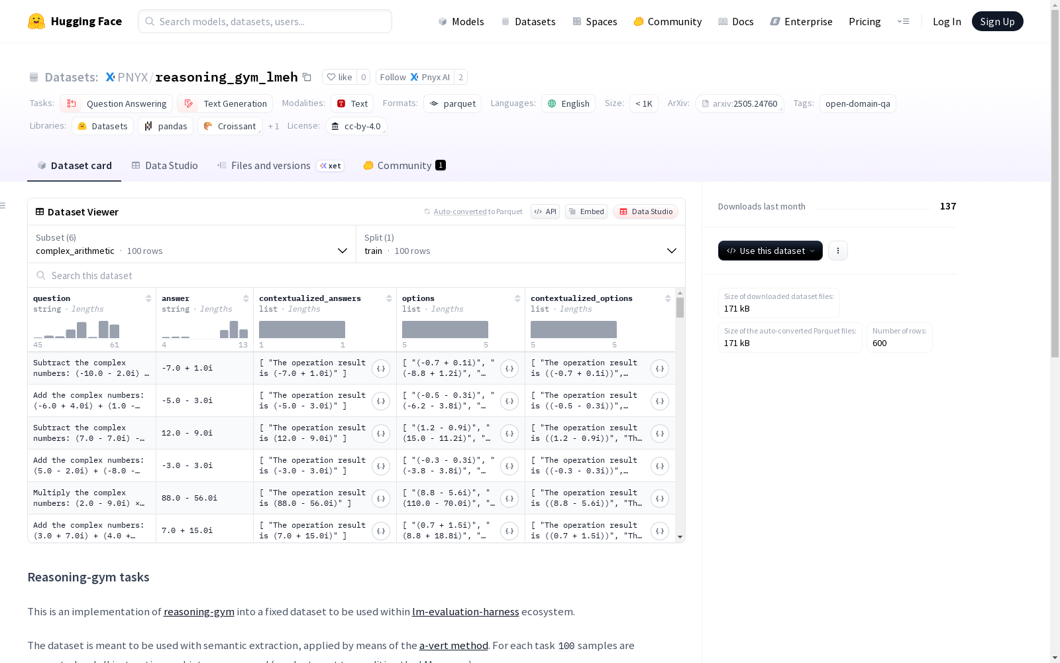Screen dimensions: 1060x663
Task: Click the Embed viewer button
Action: tap(586, 211)
